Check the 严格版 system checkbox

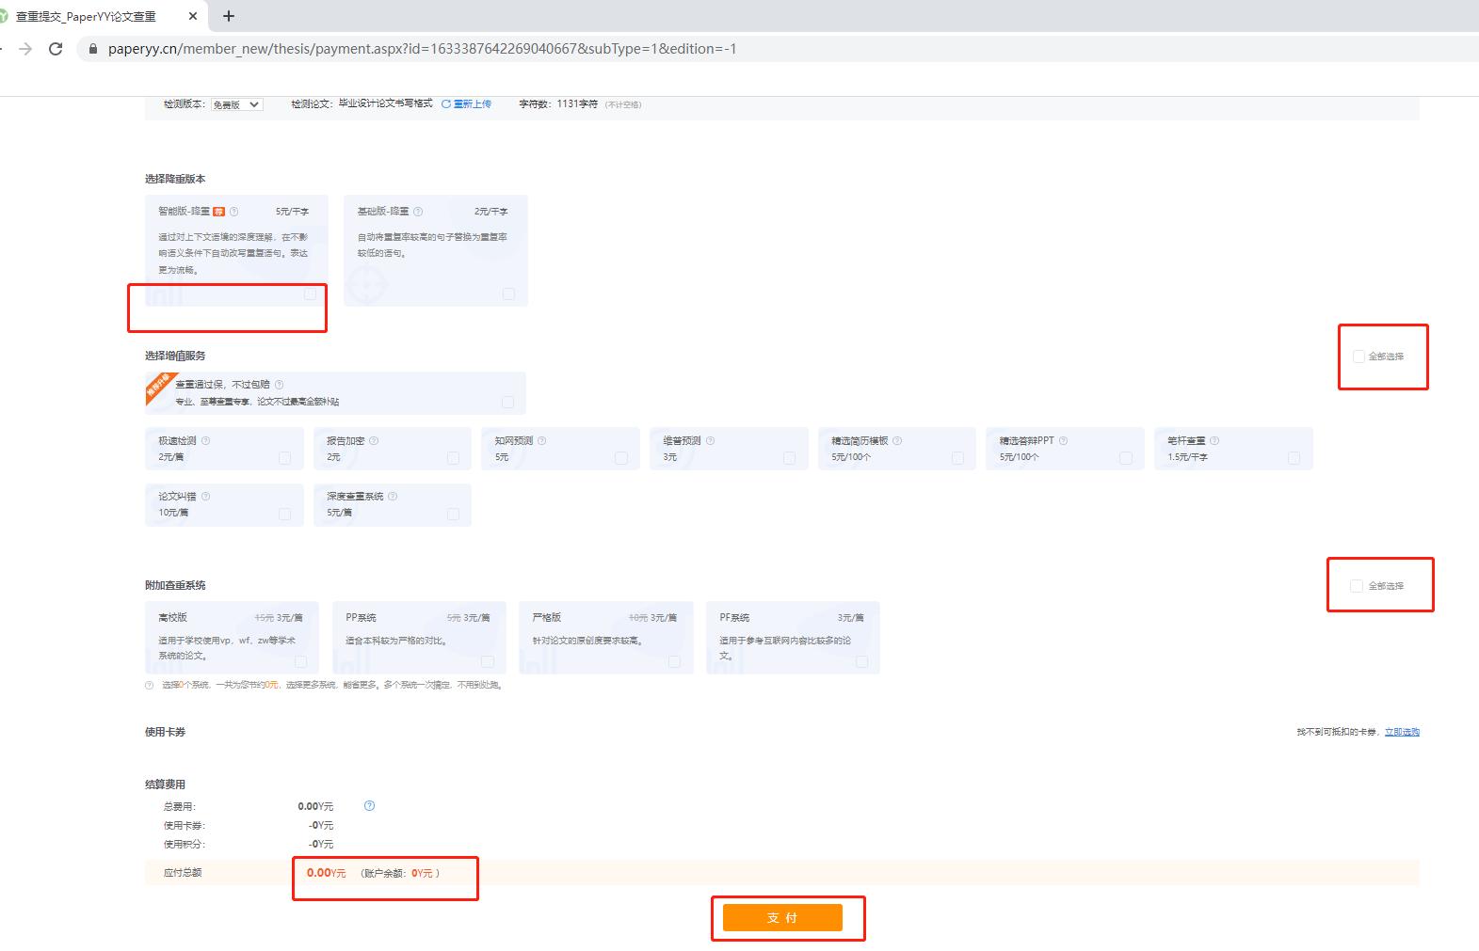point(674,661)
